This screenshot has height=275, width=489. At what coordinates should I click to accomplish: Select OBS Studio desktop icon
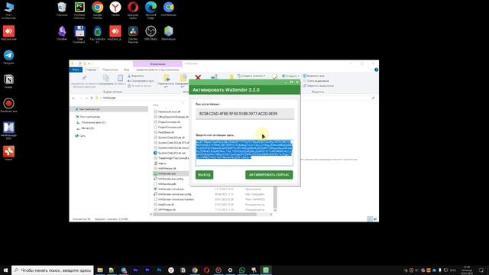pos(151,33)
